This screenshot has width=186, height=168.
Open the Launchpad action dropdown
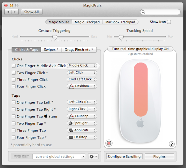82,116
